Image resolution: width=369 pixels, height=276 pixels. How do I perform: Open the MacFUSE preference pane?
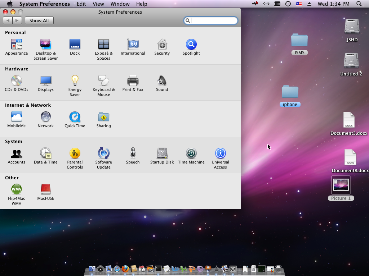(x=45, y=192)
